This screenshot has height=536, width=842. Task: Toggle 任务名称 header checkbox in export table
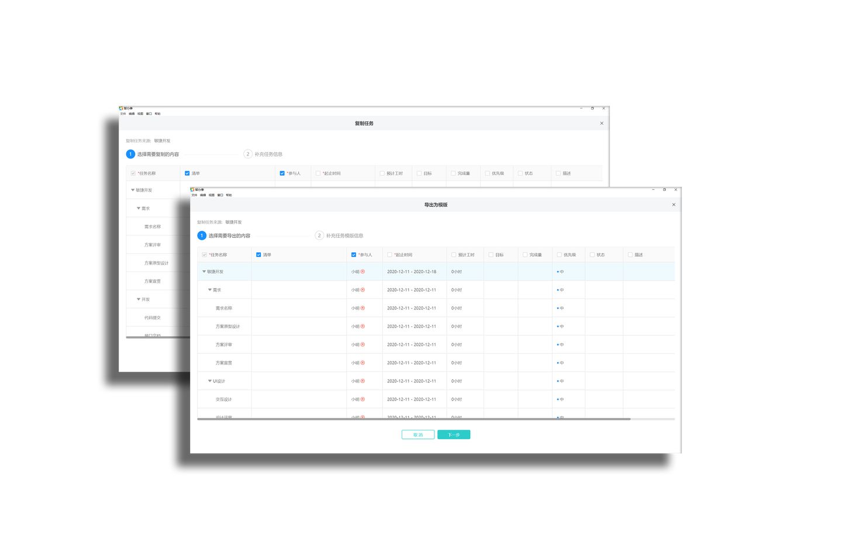204,255
